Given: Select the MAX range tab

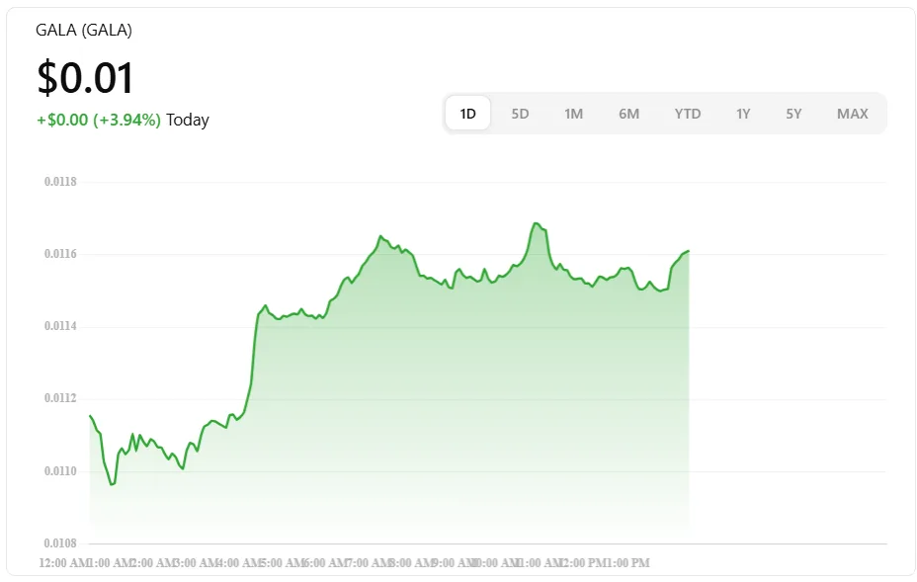Looking at the screenshot, I should (852, 114).
